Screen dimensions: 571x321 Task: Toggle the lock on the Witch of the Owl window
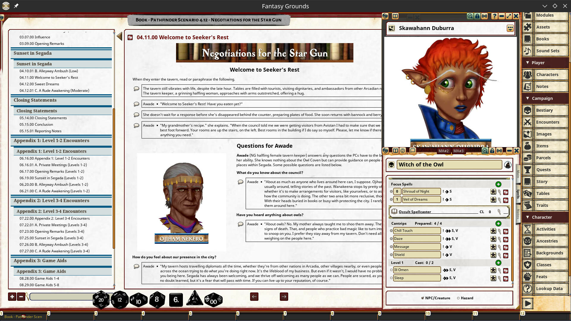click(492, 151)
